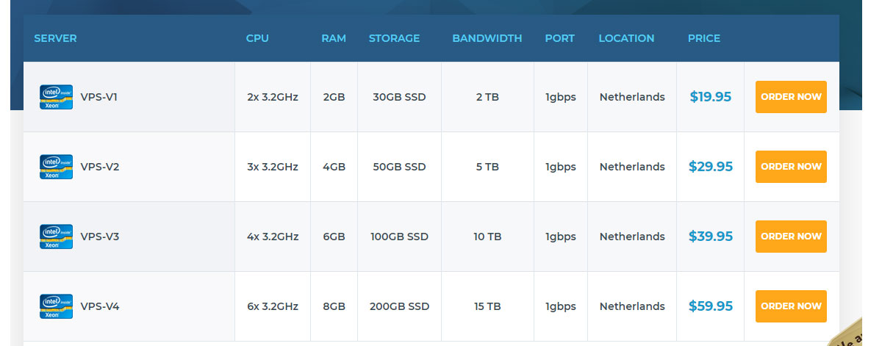The height and width of the screenshot is (346, 882).
Task: Click the SERVER column header
Action: 55,38
